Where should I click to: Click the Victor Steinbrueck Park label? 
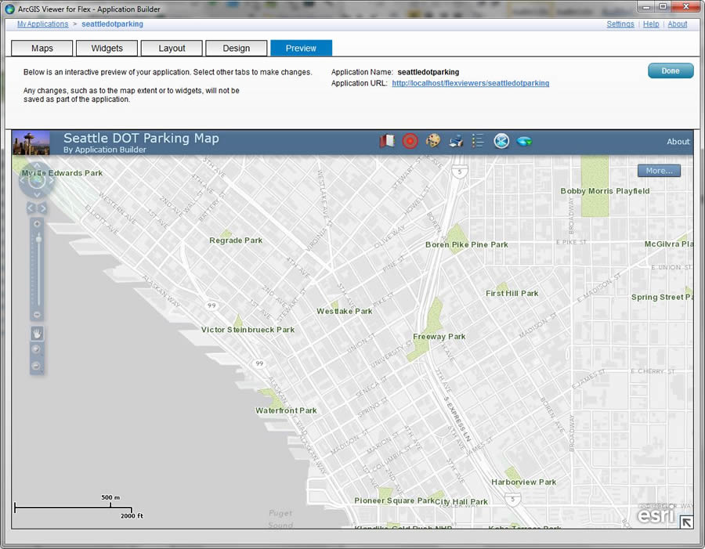tap(248, 330)
